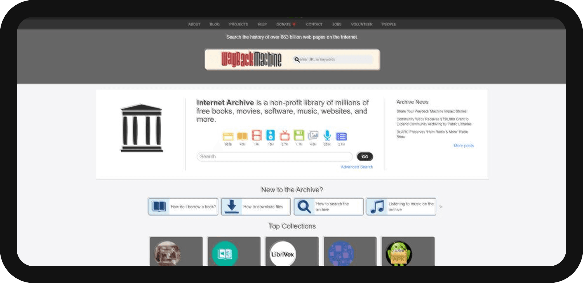Open the DLARC Ham Radio news post
583x283 pixels.
click(432, 134)
